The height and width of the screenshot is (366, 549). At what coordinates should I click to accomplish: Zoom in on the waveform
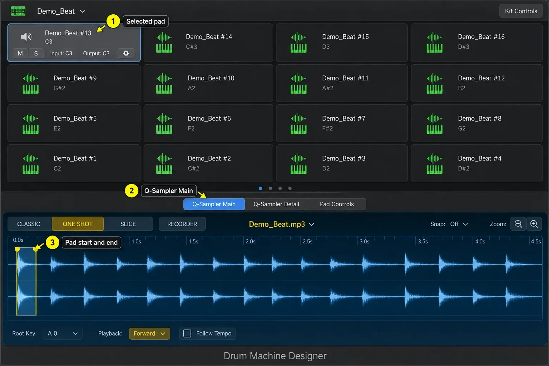(534, 224)
